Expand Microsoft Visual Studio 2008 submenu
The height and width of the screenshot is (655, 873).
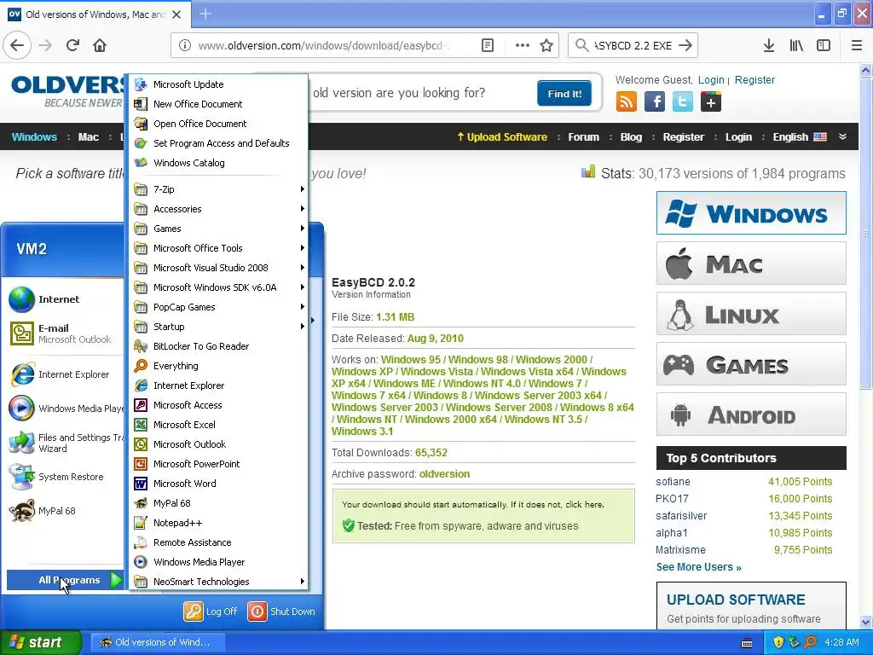[x=219, y=267]
